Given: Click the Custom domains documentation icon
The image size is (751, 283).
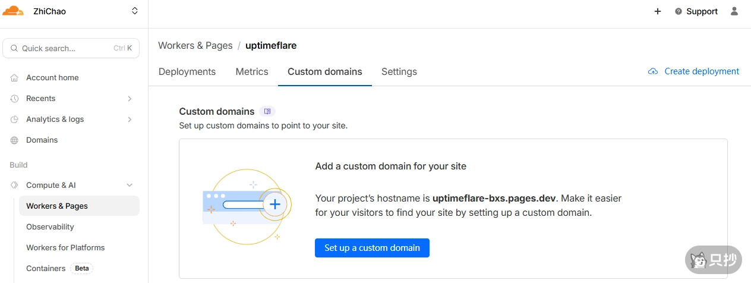Looking at the screenshot, I should [x=267, y=111].
